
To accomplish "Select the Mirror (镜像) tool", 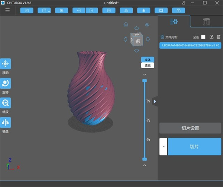I will pos(6,122).
